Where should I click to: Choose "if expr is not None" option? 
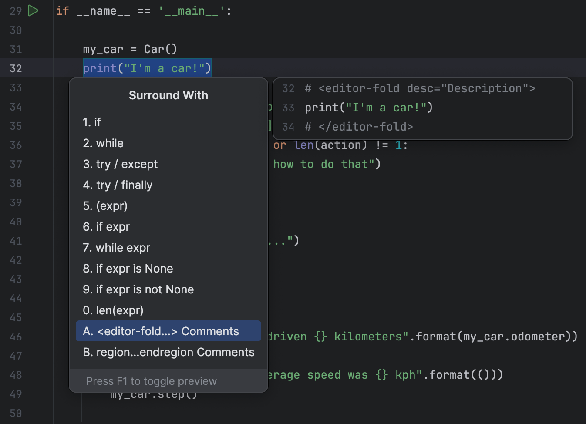tap(138, 289)
